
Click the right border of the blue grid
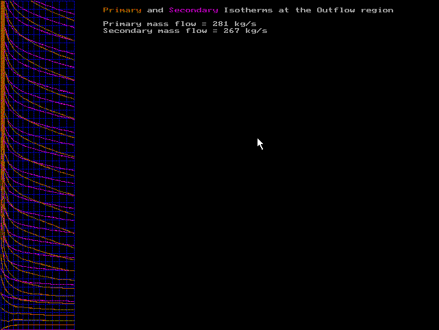click(x=75, y=165)
